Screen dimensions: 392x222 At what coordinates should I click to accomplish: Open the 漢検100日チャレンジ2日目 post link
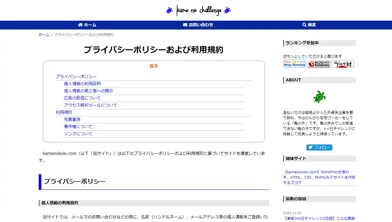click(x=319, y=218)
